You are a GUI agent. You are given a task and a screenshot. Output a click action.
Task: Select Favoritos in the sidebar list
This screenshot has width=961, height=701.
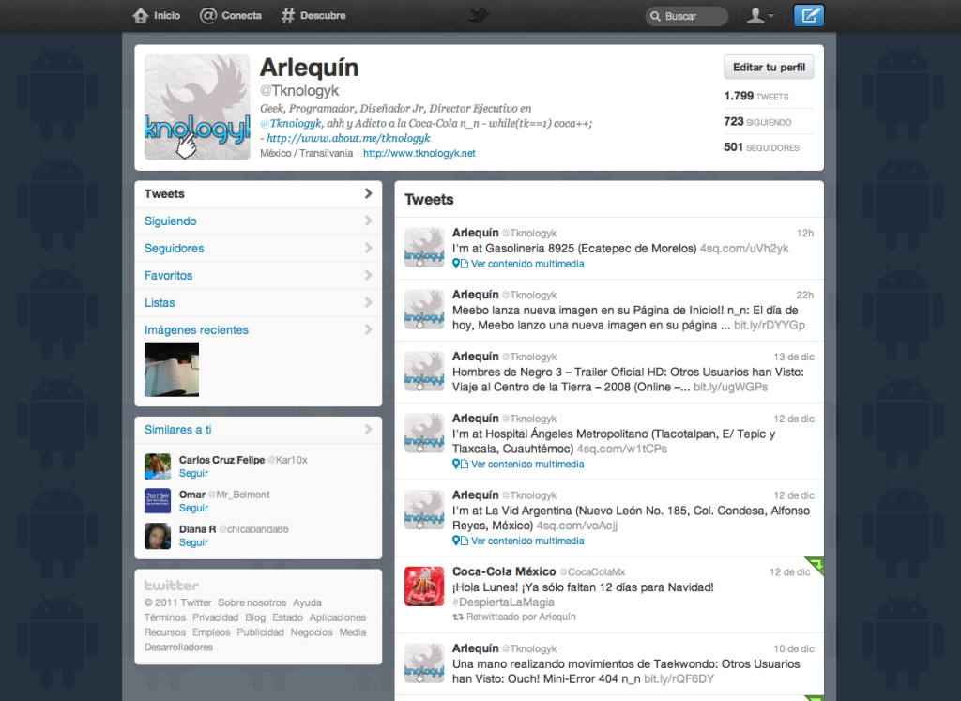tap(258, 276)
